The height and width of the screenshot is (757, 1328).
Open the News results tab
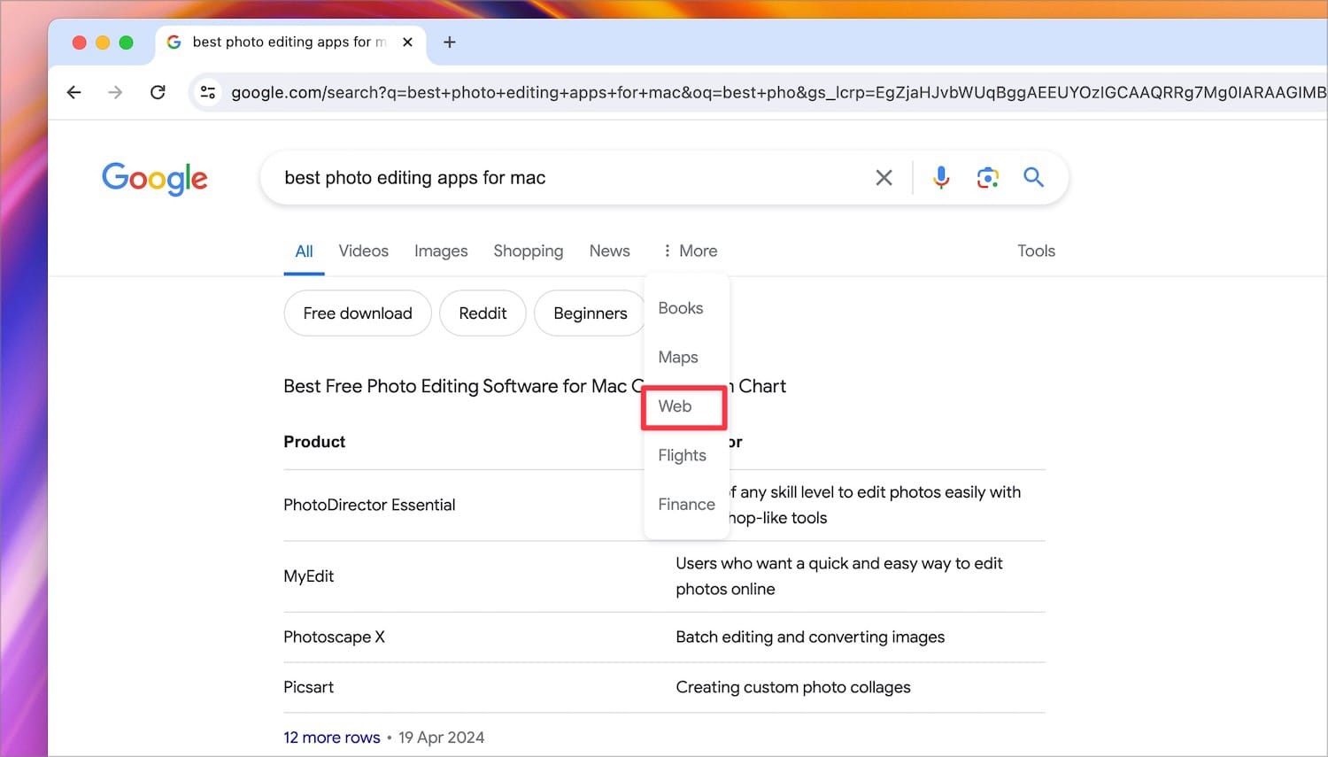point(610,251)
